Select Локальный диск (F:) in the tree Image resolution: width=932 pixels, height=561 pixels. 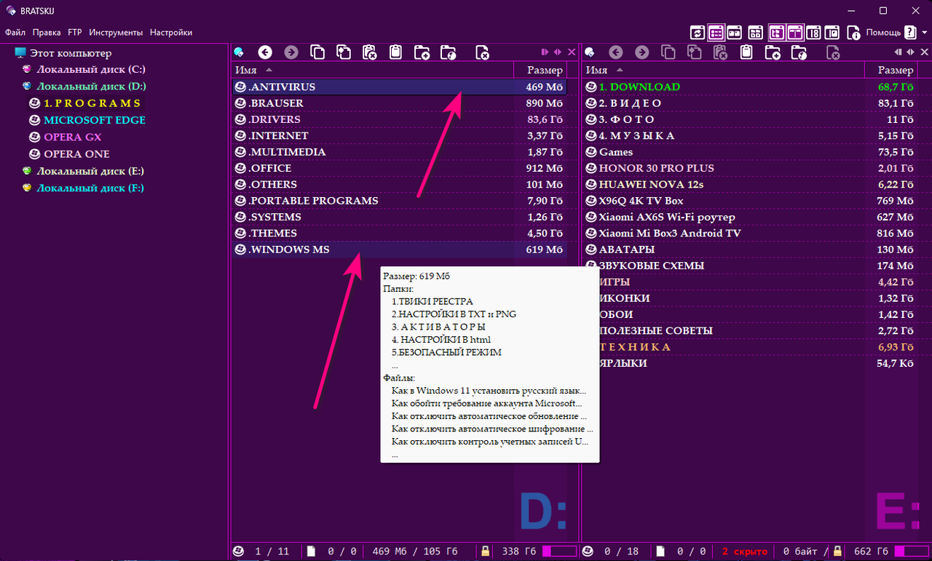pyautogui.click(x=90, y=188)
